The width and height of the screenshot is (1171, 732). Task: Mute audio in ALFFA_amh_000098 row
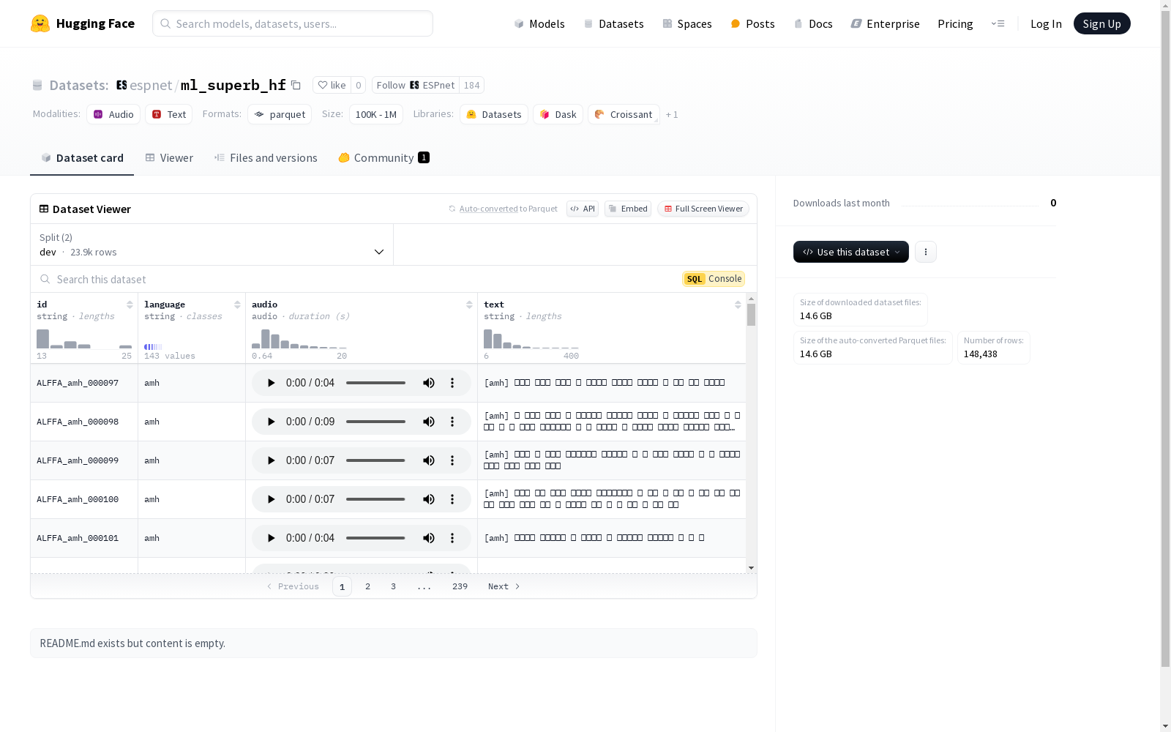(429, 422)
